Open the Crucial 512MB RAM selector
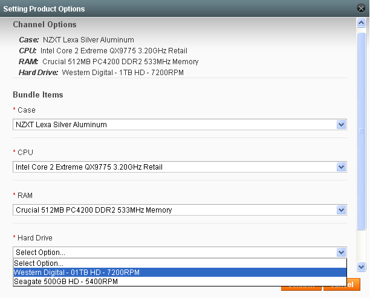 point(175,210)
